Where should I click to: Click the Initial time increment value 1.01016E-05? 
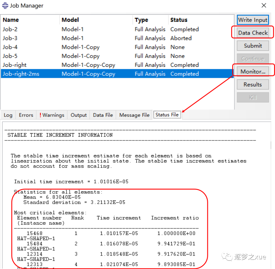click(x=111, y=181)
